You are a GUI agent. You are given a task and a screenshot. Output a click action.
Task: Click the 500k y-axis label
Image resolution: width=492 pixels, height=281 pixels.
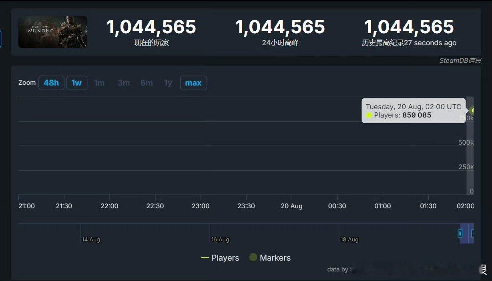pyautogui.click(x=466, y=143)
